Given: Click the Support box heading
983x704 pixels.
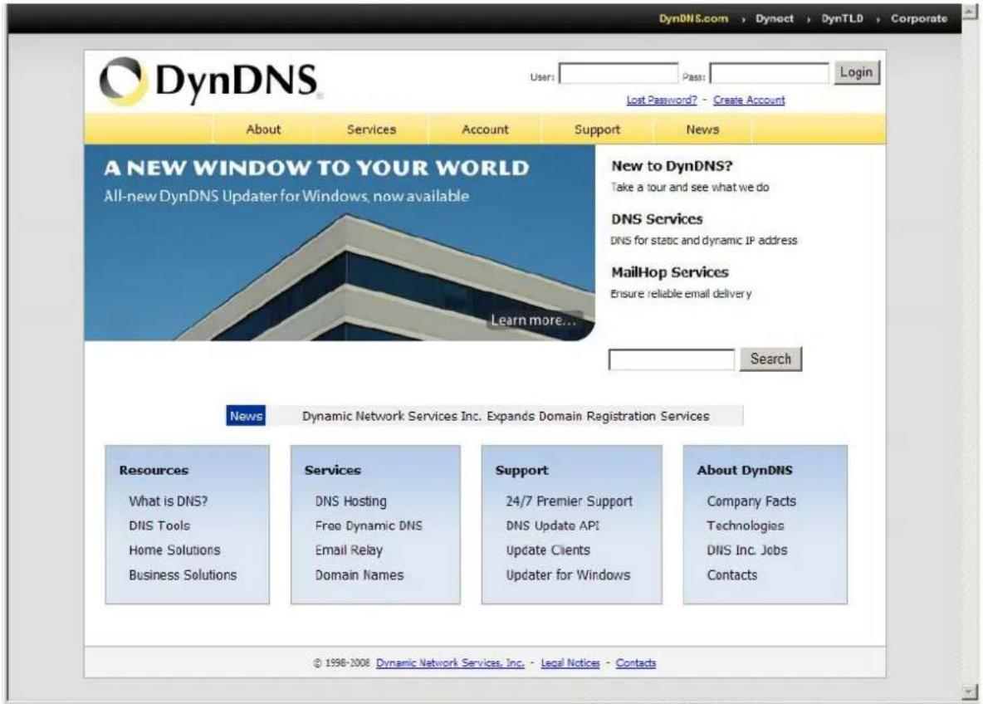Looking at the screenshot, I should tap(521, 470).
